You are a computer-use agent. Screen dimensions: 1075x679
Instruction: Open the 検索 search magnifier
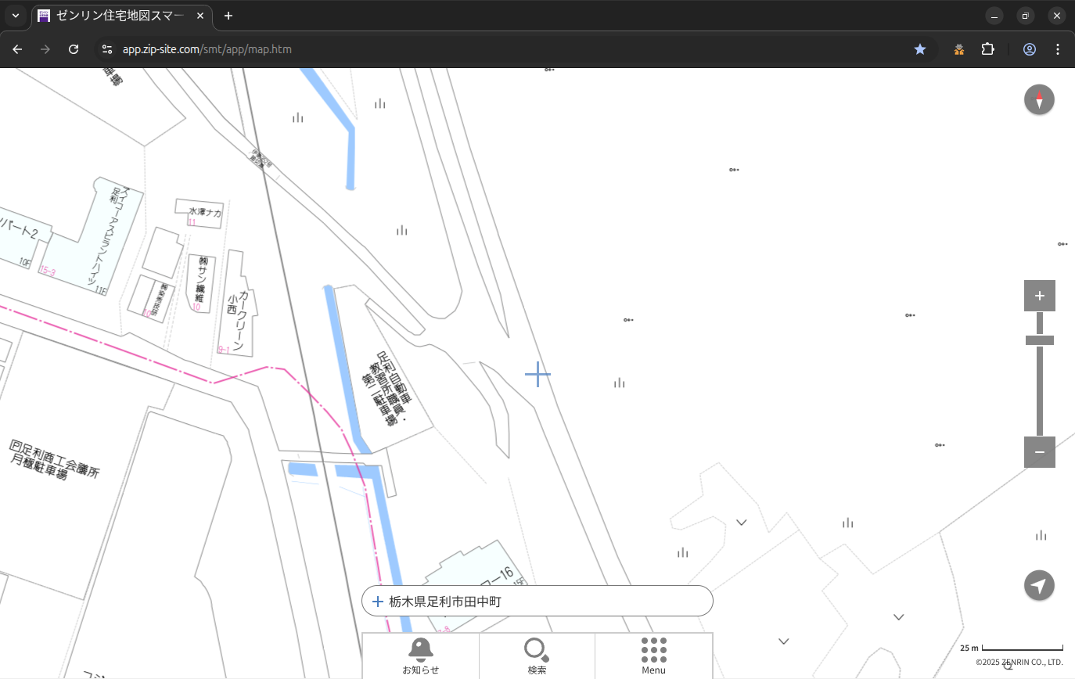click(537, 656)
